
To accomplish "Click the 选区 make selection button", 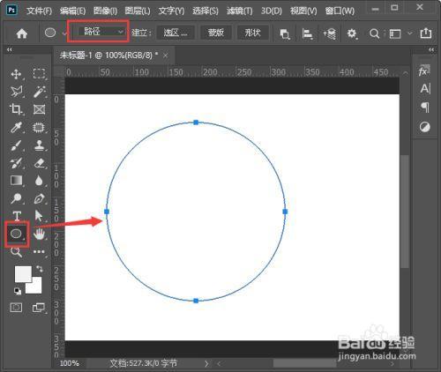I will [176, 33].
